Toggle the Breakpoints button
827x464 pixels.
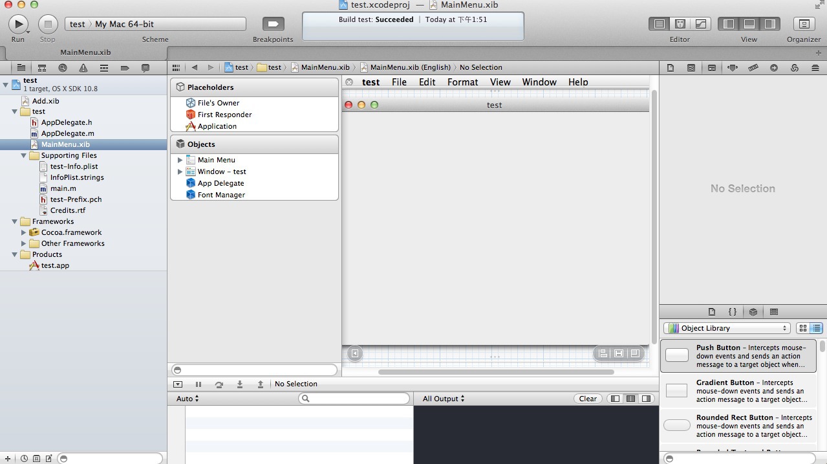coord(273,24)
